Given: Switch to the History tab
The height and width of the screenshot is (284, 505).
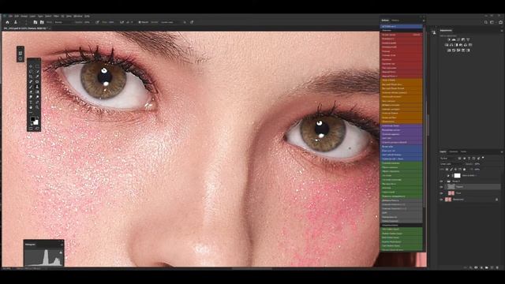Looking at the screenshot, I should tap(395, 20).
